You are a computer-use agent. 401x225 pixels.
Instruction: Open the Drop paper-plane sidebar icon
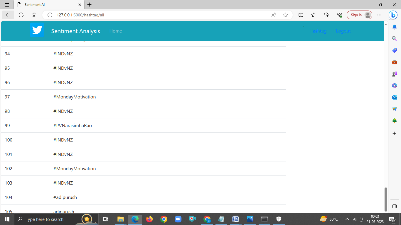(x=394, y=109)
